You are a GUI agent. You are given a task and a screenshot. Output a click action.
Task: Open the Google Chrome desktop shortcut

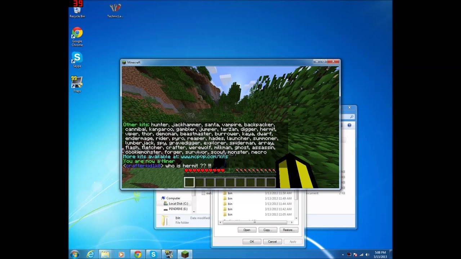click(x=77, y=37)
